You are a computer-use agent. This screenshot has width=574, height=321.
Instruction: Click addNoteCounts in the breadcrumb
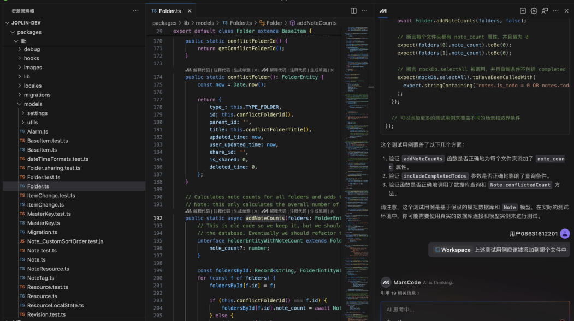pos(316,23)
